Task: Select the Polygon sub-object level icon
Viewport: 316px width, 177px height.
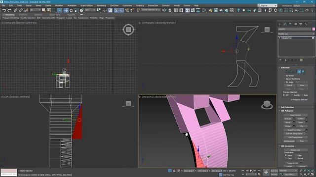Action: [299, 71]
